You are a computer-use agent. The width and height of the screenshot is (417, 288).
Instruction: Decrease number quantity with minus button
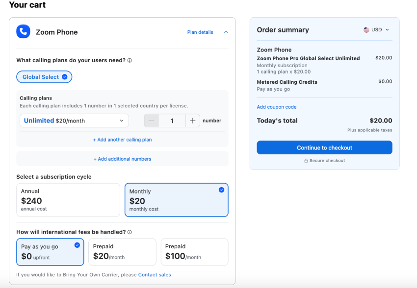click(x=151, y=120)
